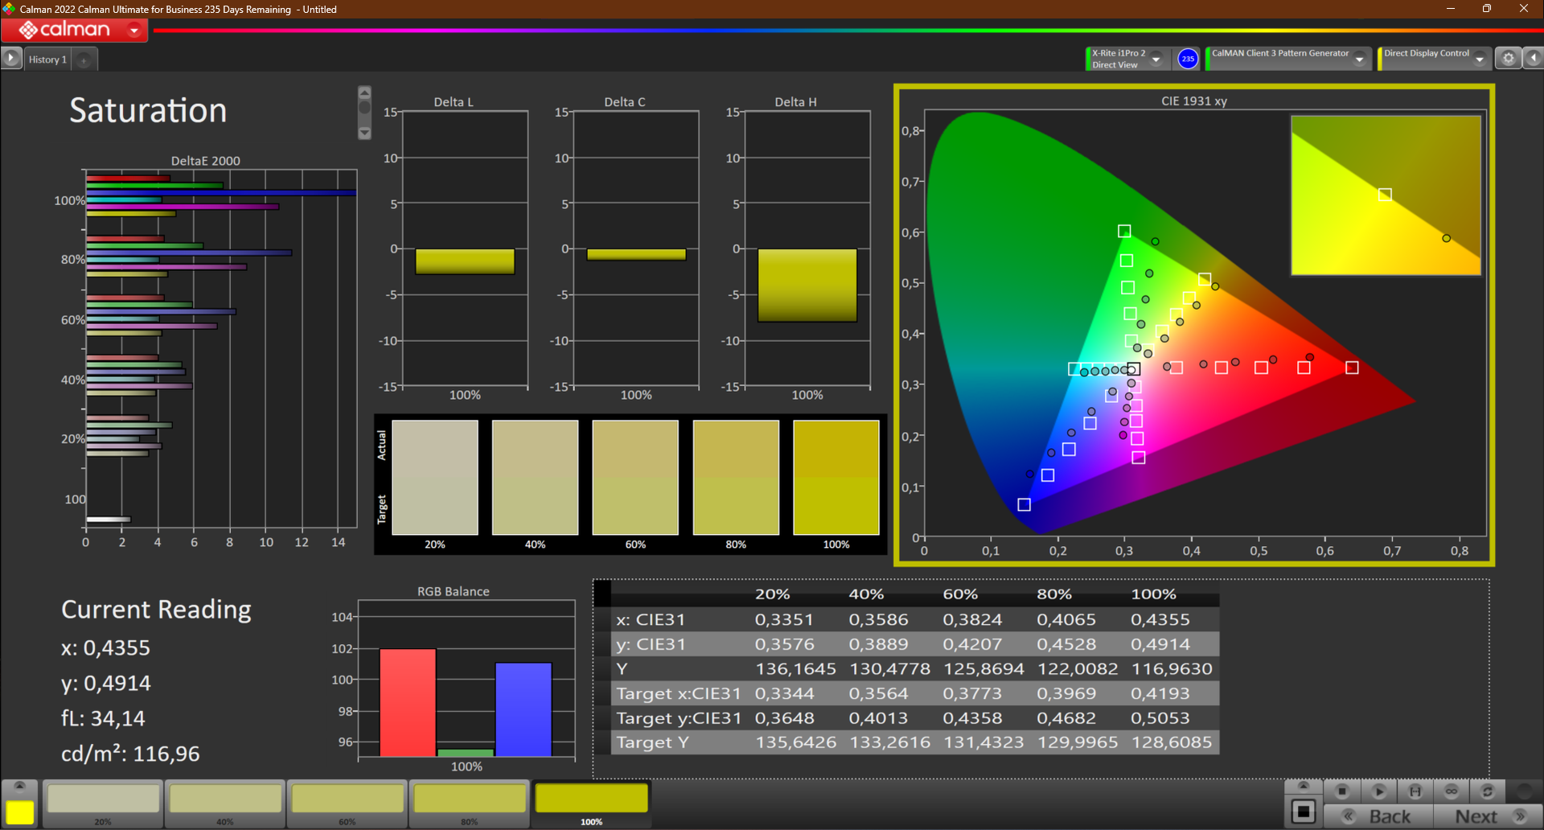The image size is (1544, 830).
Task: Click the large black square stop button
Action: 1304,812
